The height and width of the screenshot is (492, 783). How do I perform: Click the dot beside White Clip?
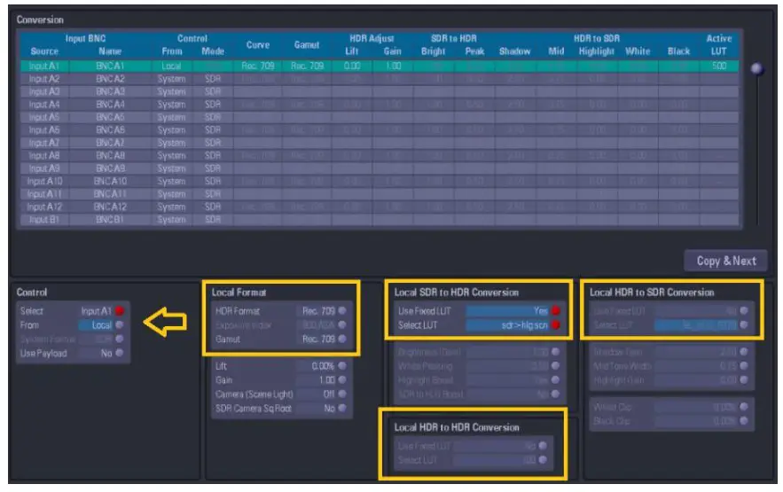click(744, 407)
